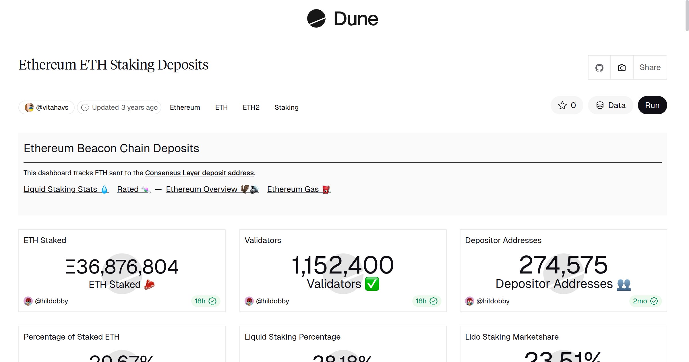Open the Data panel
This screenshot has height=362, width=689.
pos(611,105)
